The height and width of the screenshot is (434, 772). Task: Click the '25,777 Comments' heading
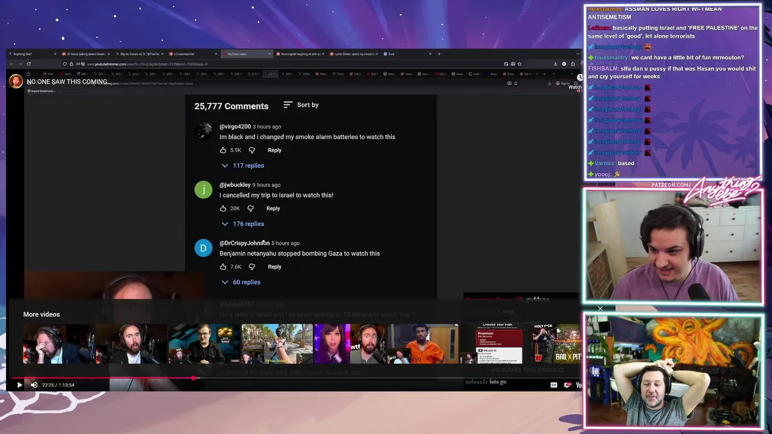click(231, 106)
